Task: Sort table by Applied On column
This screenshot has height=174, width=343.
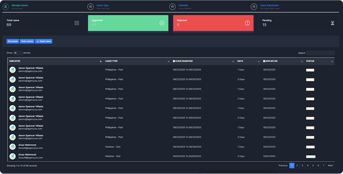Action: pyautogui.click(x=271, y=61)
